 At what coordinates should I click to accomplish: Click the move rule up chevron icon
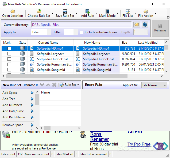48,85
